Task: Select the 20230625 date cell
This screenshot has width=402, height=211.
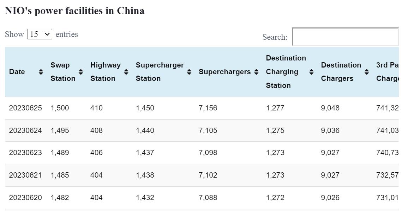Action: 25,108
